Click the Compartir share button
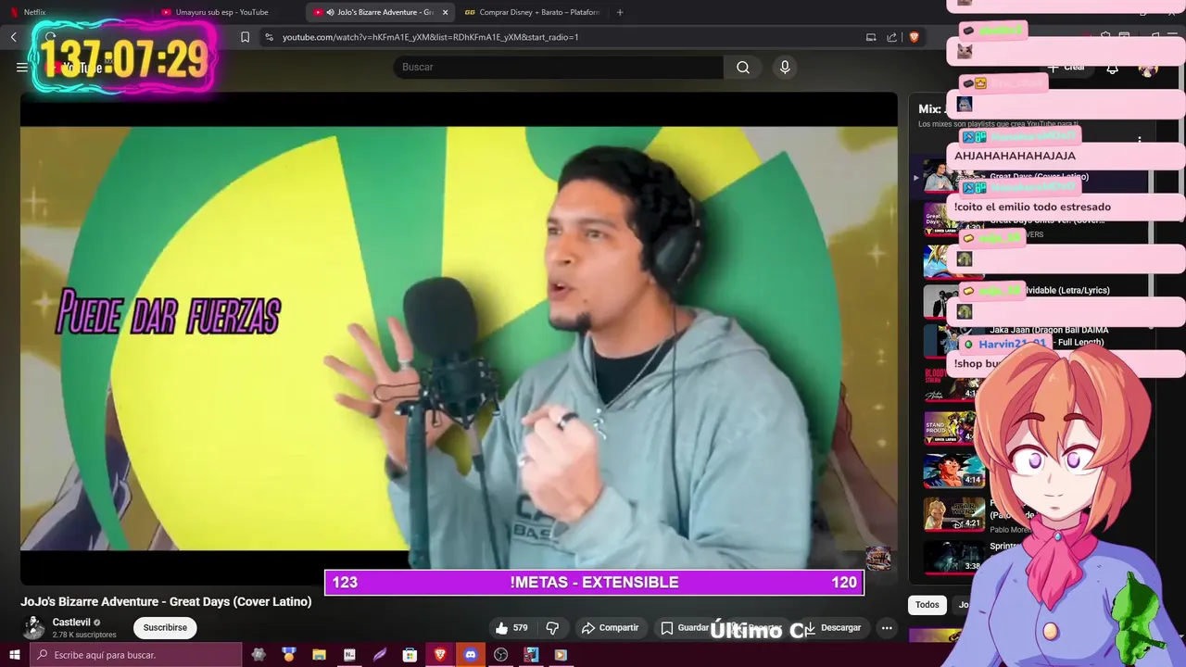 (610, 628)
